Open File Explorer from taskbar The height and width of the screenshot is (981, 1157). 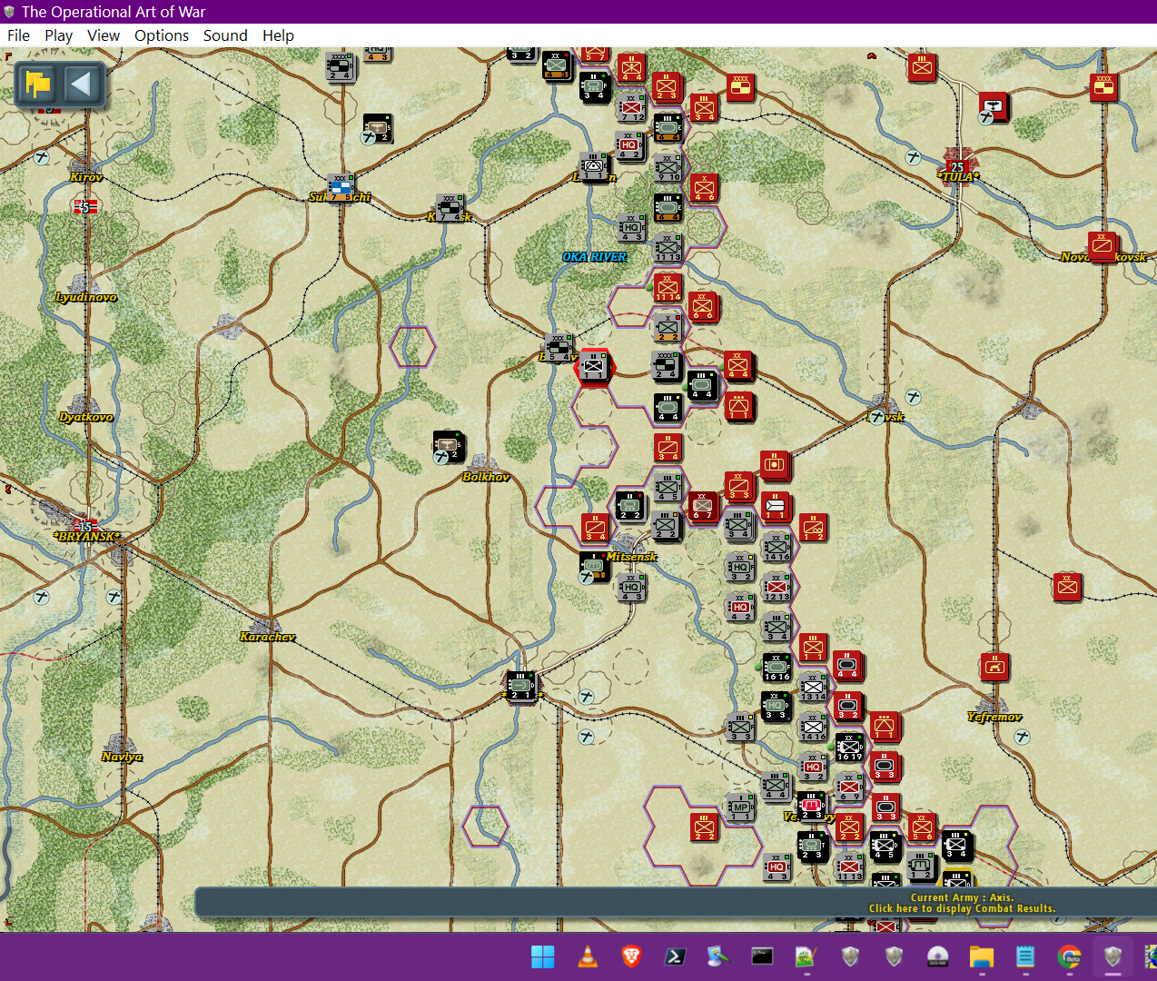tap(982, 956)
